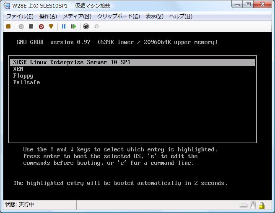Open the 表示(V) menu
Screen dimensions: 275x213
pos(154,16)
